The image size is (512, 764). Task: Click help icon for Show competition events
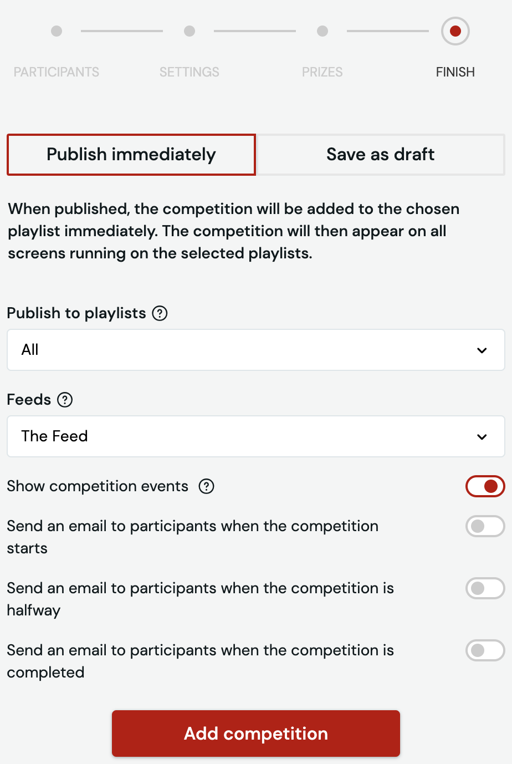pyautogui.click(x=207, y=486)
